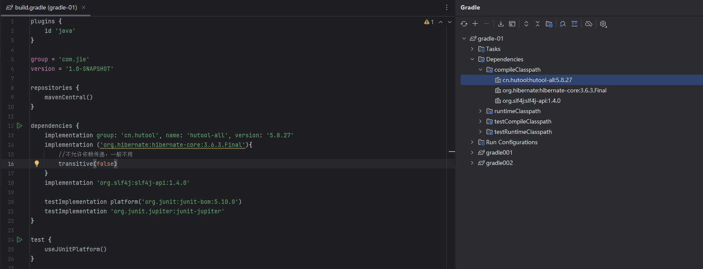Click the hutool-all implementation line
The height and width of the screenshot is (269, 703).
pyautogui.click(x=169, y=135)
